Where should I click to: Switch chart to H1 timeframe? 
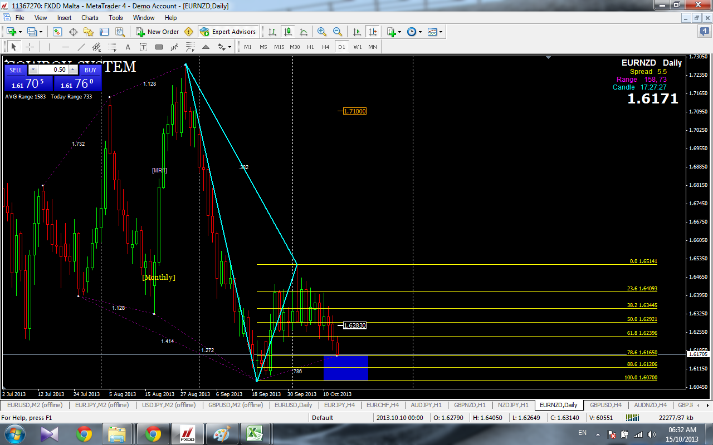(310, 47)
